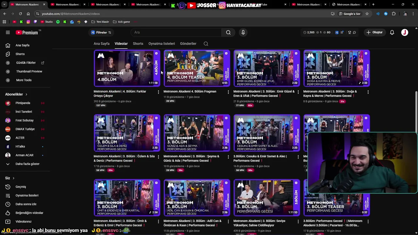Image resolution: width=418 pixels, height=235 pixels.
Task: Open the account avatar menu
Action: [405, 32]
